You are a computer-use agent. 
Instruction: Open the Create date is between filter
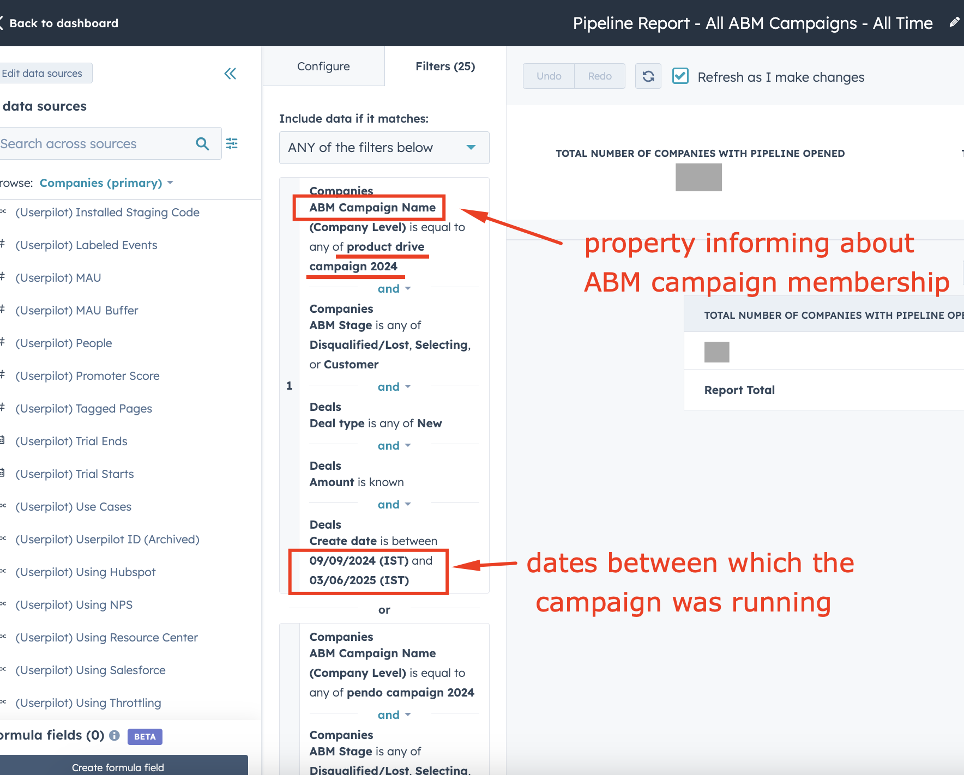click(373, 553)
